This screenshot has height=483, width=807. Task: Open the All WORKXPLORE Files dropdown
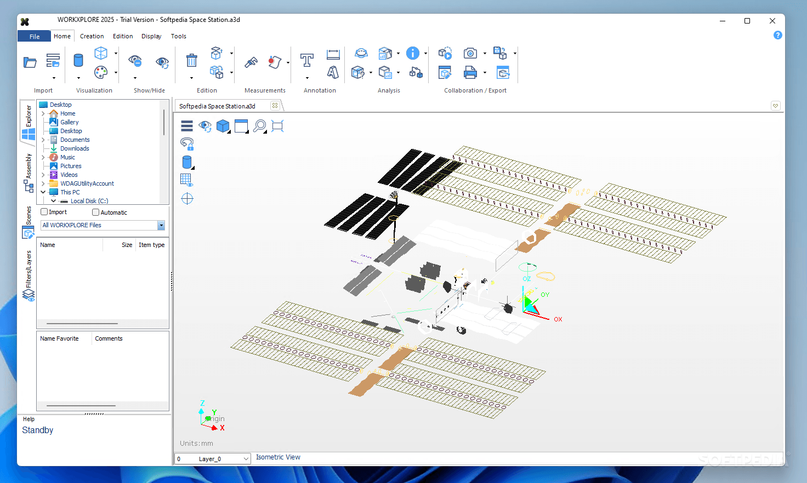tap(161, 225)
